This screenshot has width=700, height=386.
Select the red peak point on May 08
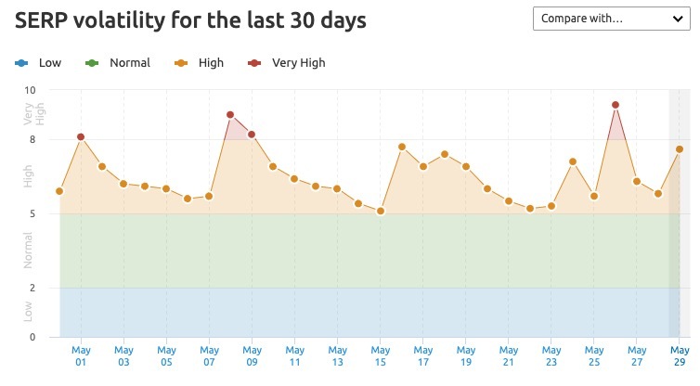(230, 115)
